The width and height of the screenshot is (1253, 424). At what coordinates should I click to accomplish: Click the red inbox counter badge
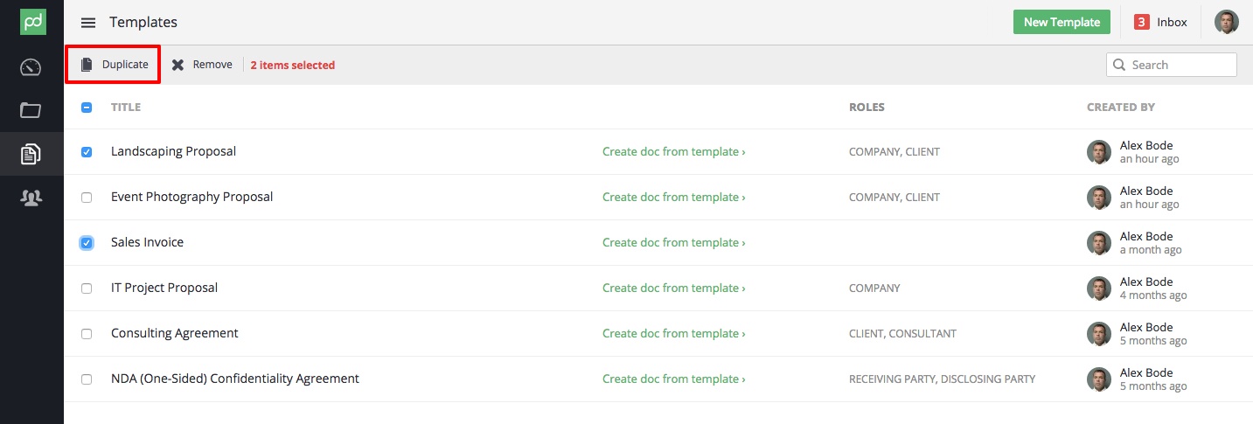pos(1141,23)
